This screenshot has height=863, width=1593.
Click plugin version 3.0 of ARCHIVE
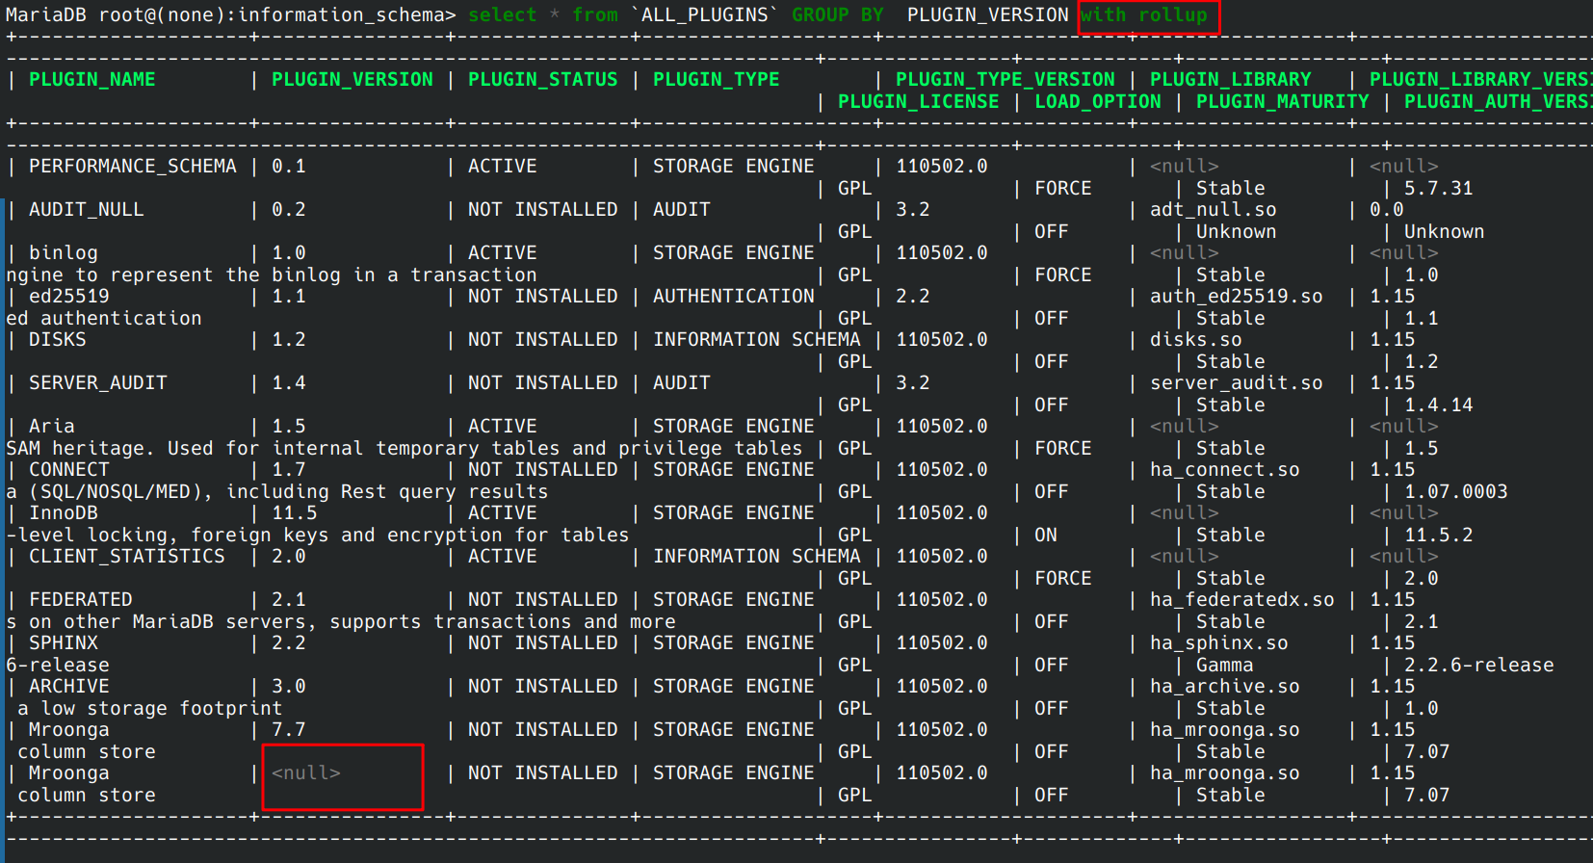[x=289, y=687]
